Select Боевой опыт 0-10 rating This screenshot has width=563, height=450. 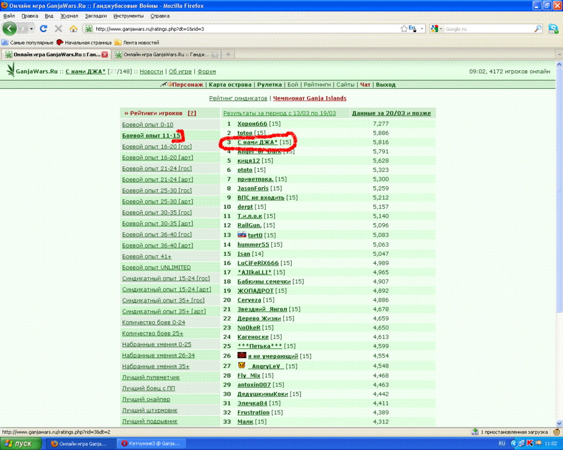pyautogui.click(x=148, y=125)
